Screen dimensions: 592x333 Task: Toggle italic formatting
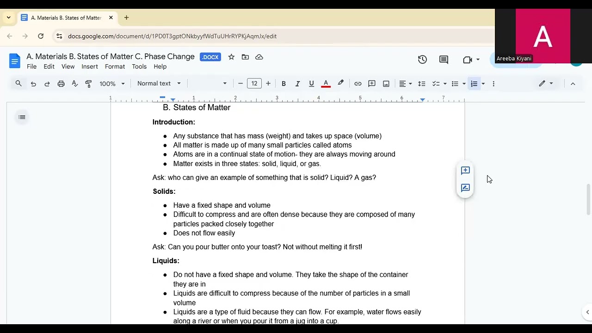(x=297, y=84)
